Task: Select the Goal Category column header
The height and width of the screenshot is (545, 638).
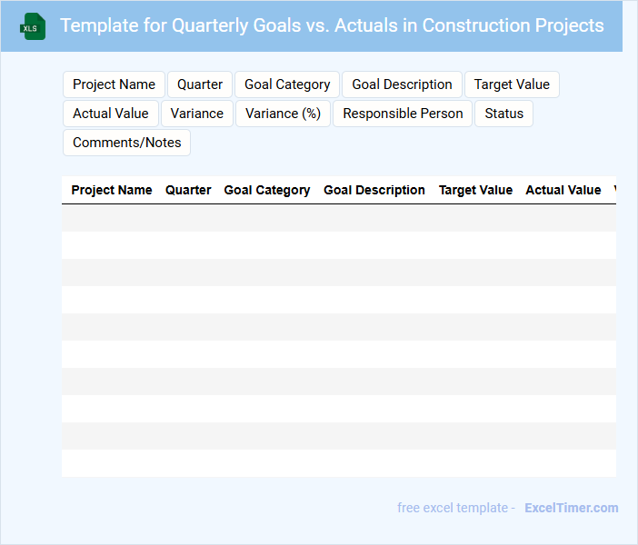Action: point(267,190)
